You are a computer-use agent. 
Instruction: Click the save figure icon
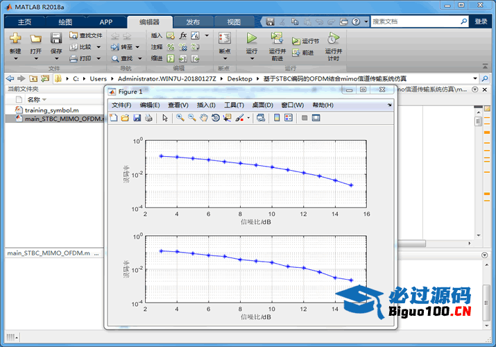[x=137, y=118]
